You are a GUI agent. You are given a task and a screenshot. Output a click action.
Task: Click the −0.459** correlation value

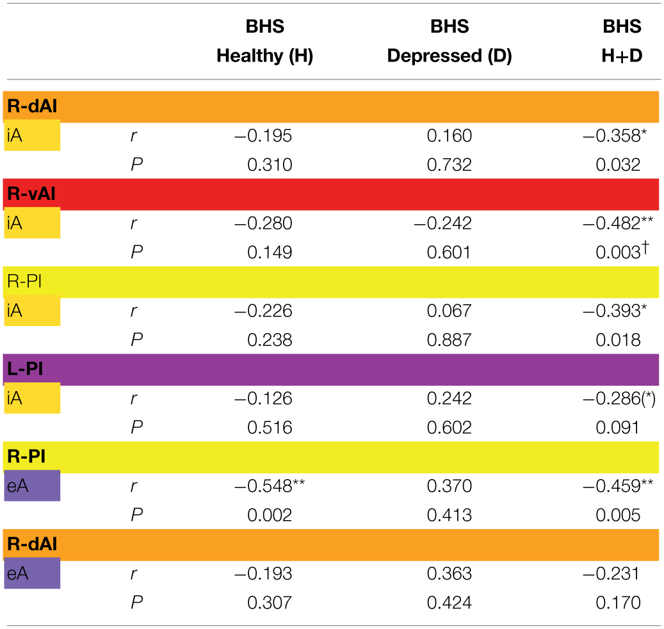[616, 486]
